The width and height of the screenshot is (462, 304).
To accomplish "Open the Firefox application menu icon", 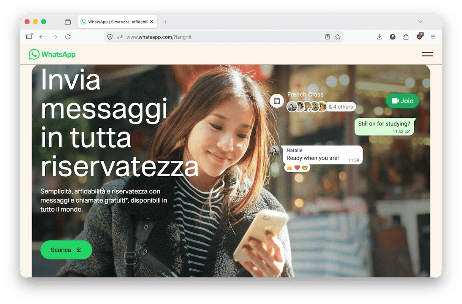I will (x=433, y=37).
